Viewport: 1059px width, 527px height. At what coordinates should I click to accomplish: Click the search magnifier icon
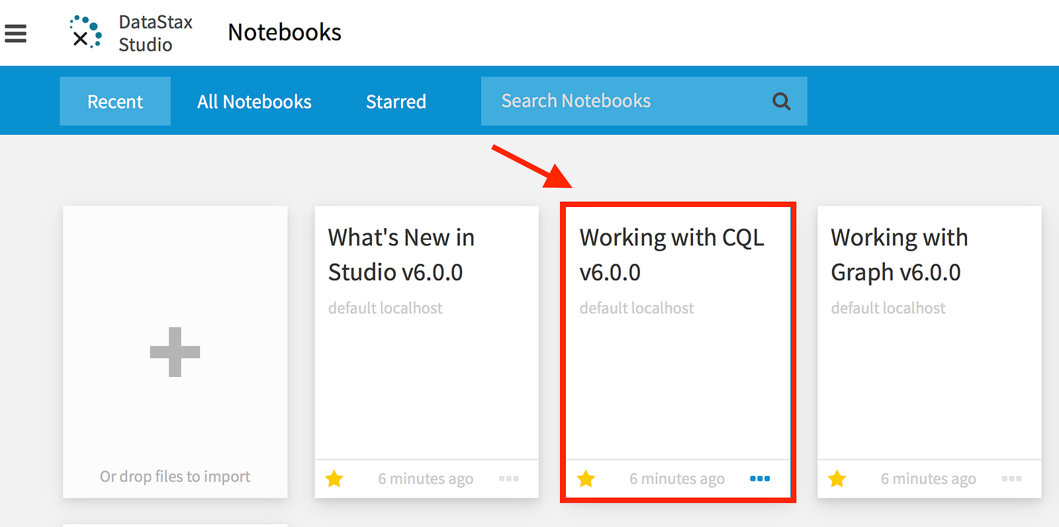(781, 101)
